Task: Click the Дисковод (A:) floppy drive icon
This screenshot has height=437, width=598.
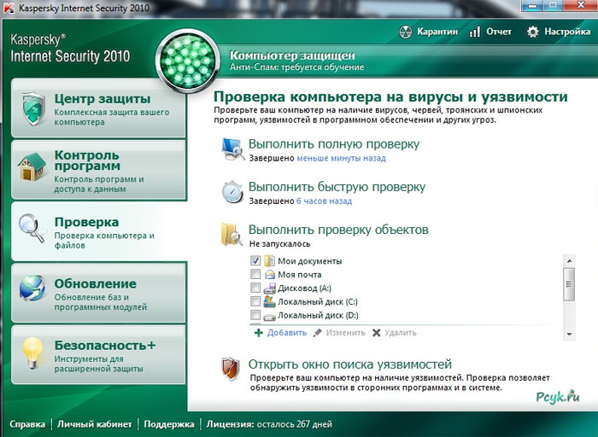Action: (x=269, y=288)
